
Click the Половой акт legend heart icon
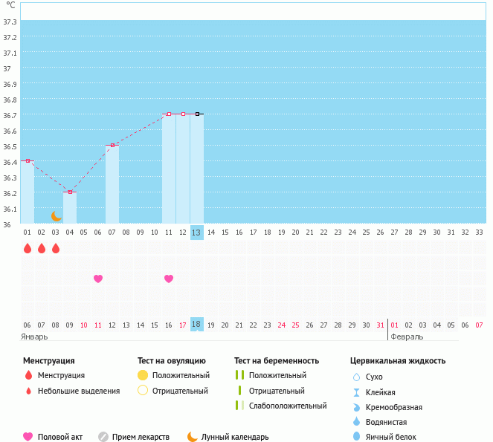[28, 437]
